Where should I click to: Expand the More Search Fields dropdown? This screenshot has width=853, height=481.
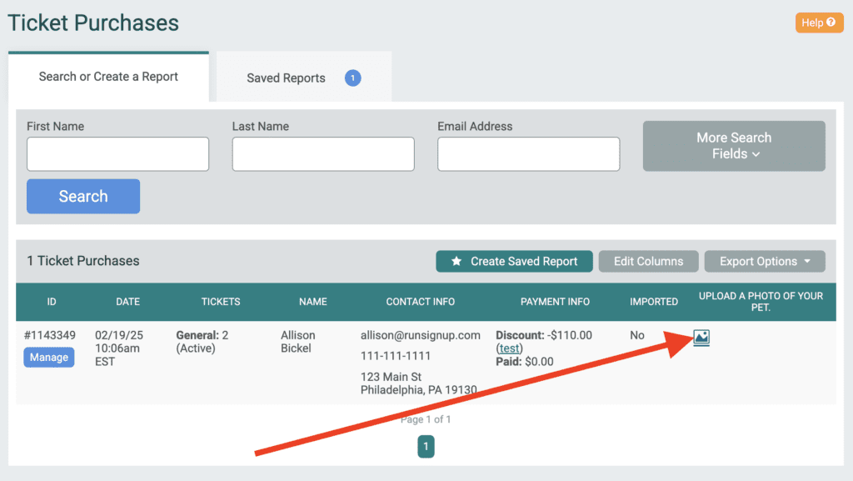(x=734, y=146)
